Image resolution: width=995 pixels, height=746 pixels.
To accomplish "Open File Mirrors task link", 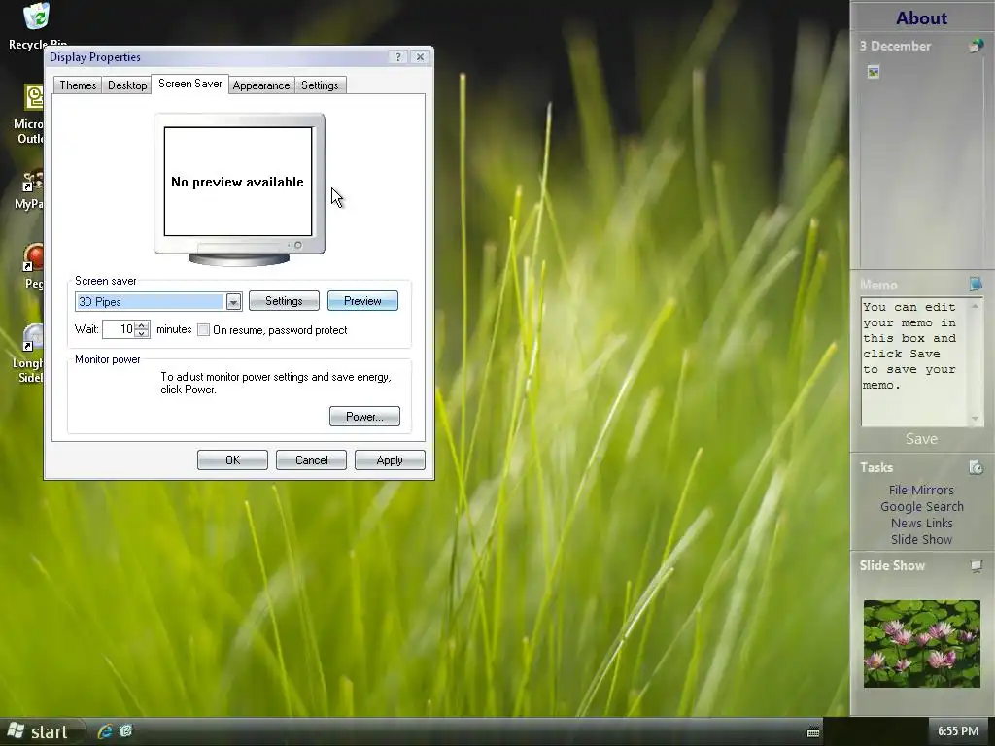I will (921, 490).
